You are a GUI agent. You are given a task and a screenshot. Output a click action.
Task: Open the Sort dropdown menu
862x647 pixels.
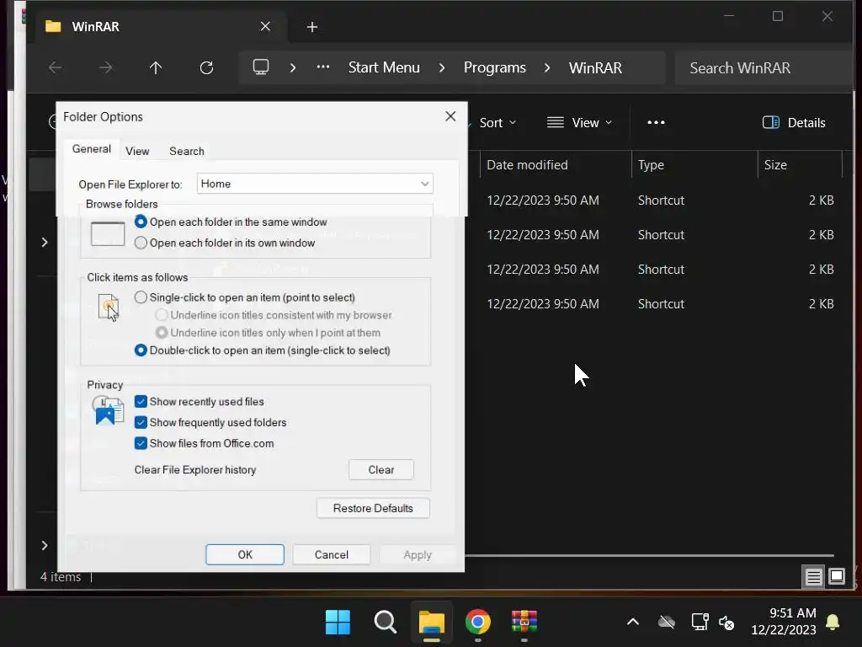pos(497,122)
